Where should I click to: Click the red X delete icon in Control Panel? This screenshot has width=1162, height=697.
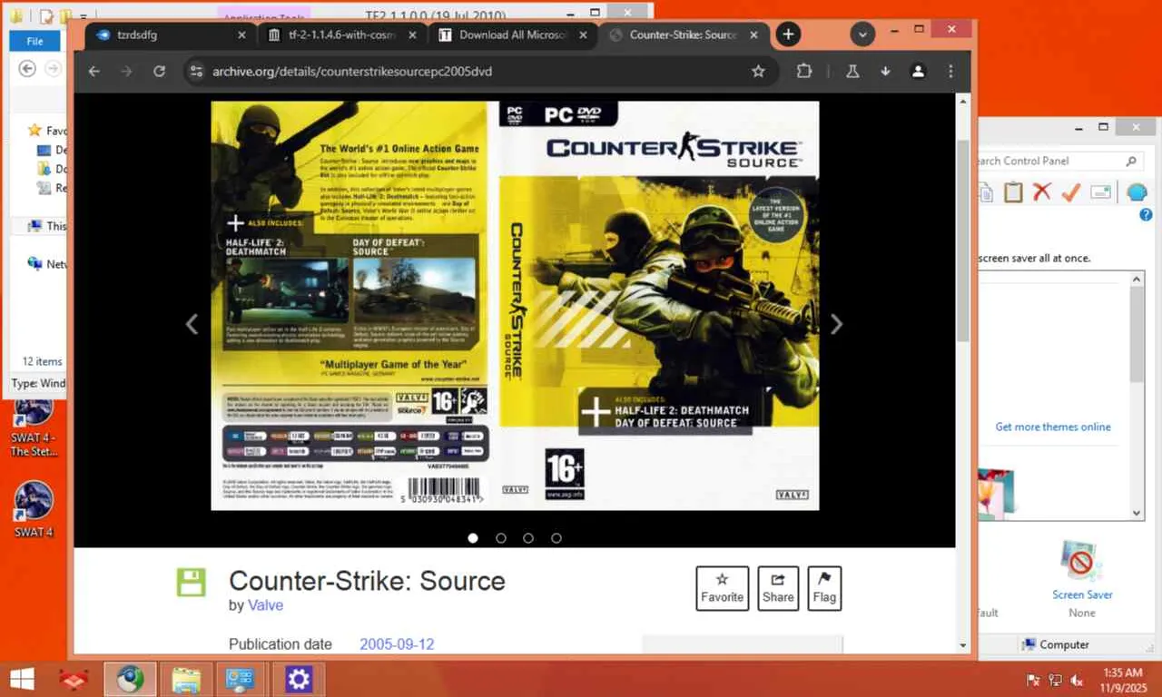(1042, 191)
